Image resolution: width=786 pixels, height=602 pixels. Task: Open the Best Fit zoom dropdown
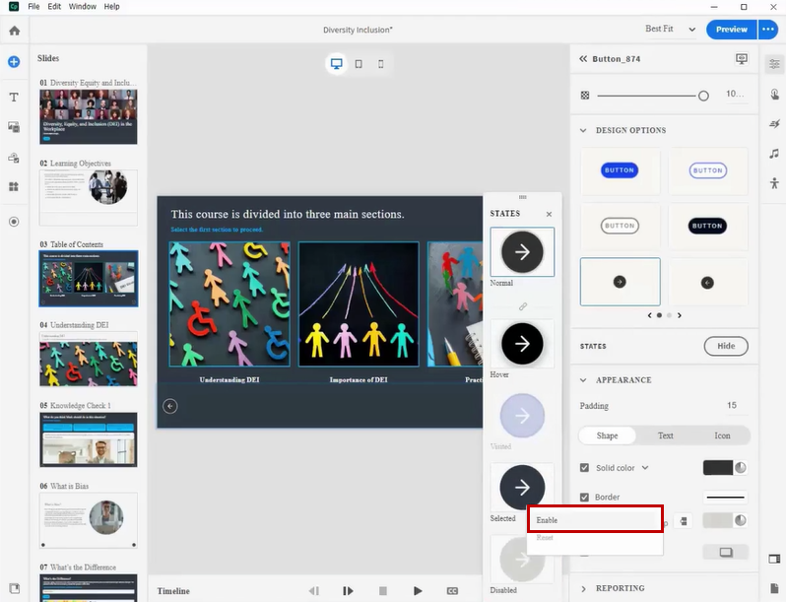coord(671,30)
